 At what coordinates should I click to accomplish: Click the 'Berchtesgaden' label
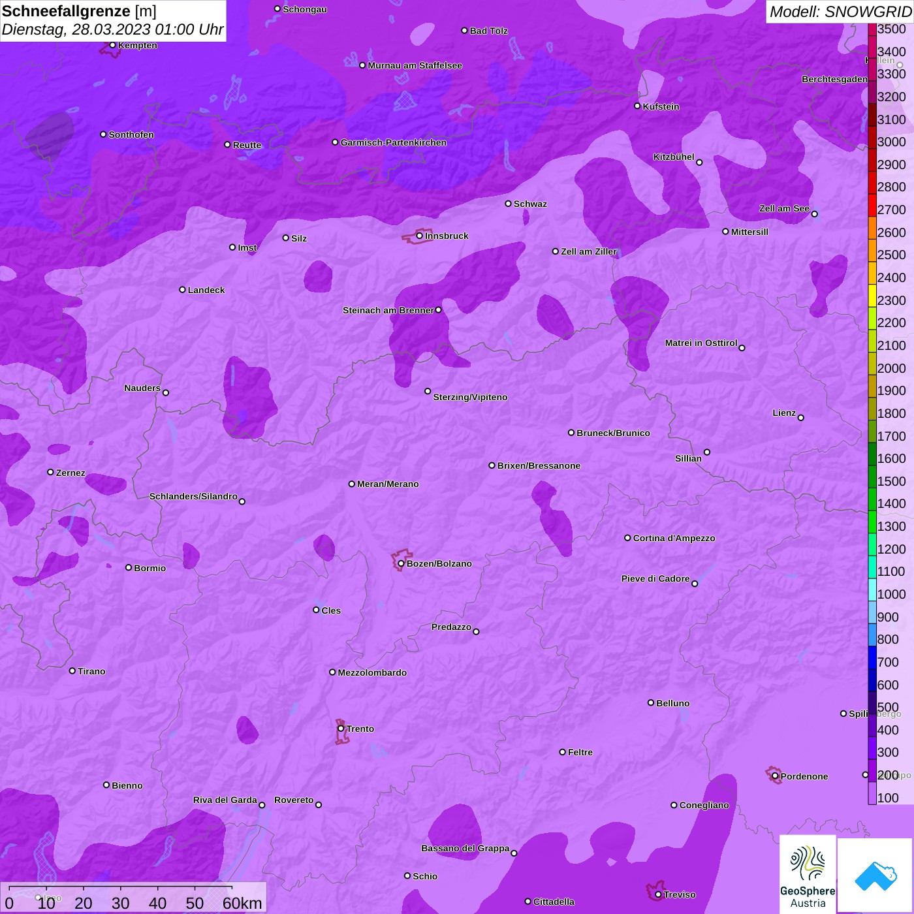(x=834, y=80)
